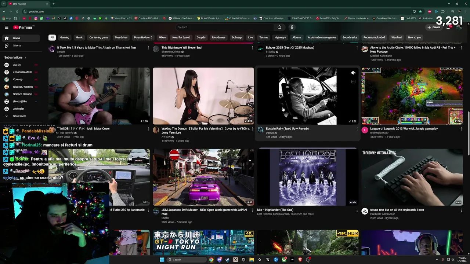Open Dacivo channel avatar
The height and width of the screenshot is (264, 470).
[x=260, y=130]
